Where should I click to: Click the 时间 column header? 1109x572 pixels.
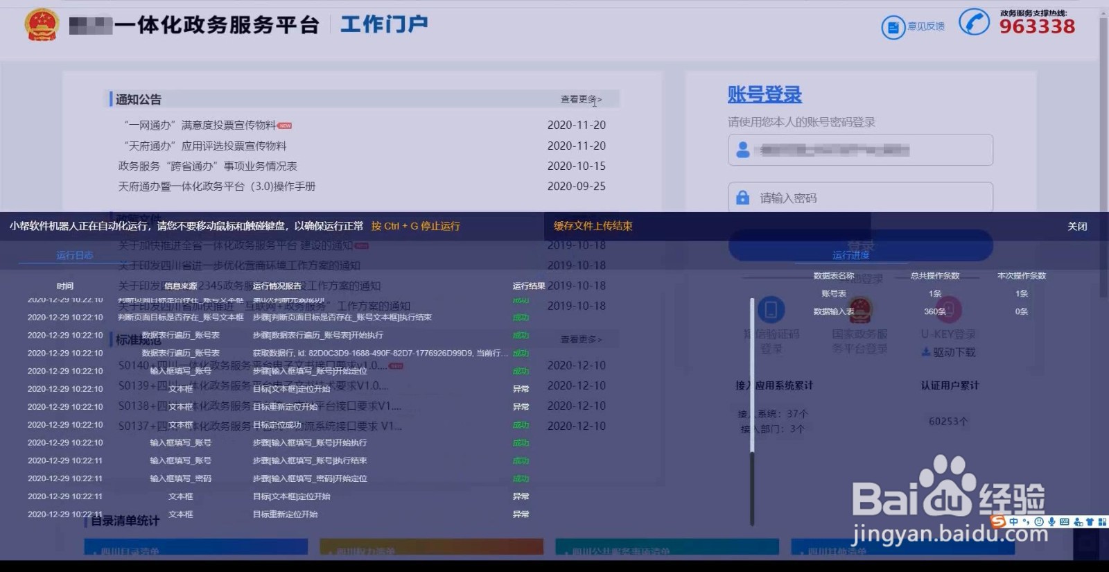(65, 286)
